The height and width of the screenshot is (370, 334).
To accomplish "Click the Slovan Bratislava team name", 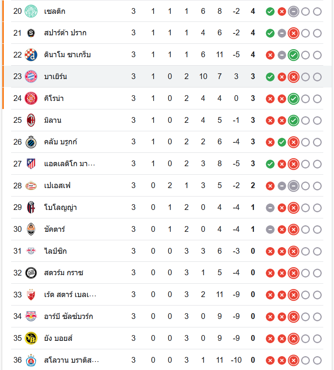I will pyautogui.click(x=72, y=360).
